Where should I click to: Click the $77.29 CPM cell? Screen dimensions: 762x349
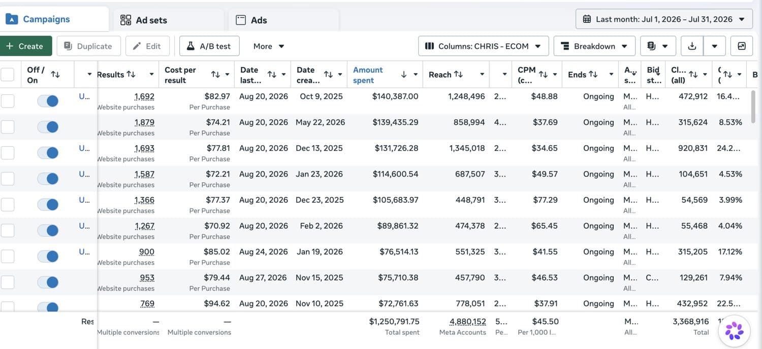point(545,200)
